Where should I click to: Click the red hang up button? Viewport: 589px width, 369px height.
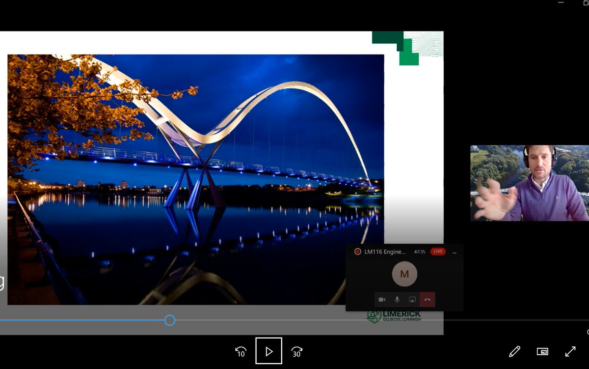coord(428,300)
